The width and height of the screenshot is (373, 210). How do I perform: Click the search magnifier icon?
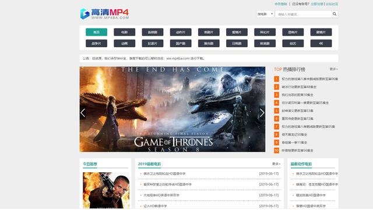[335, 14]
